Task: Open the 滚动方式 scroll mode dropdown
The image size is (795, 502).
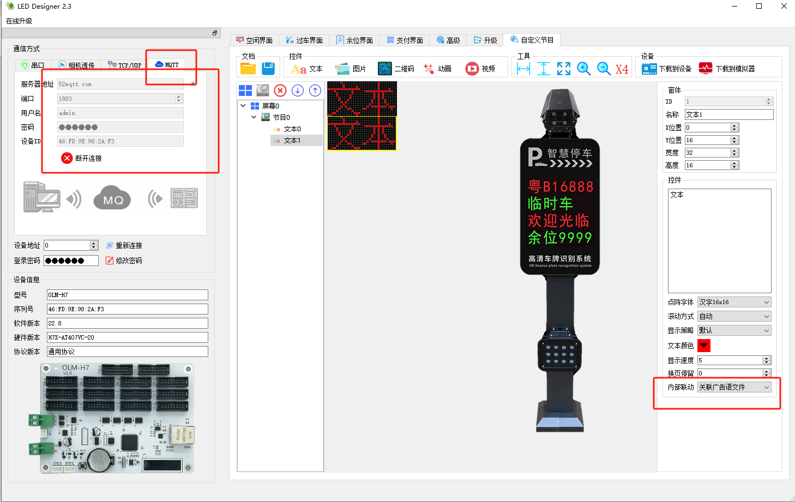Action: (734, 316)
